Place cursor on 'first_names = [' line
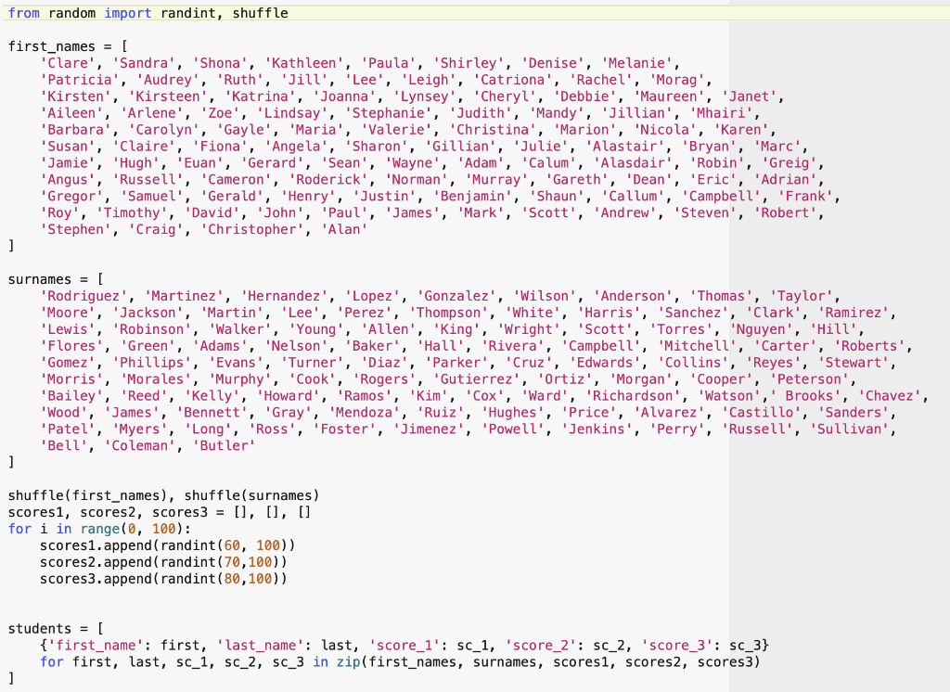Screen dimensions: 950x692 [x=68, y=46]
